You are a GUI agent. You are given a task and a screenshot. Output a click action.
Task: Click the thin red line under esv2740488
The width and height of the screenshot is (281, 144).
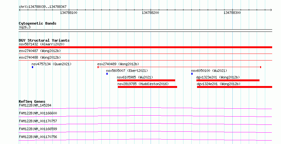[x=145, y=60]
